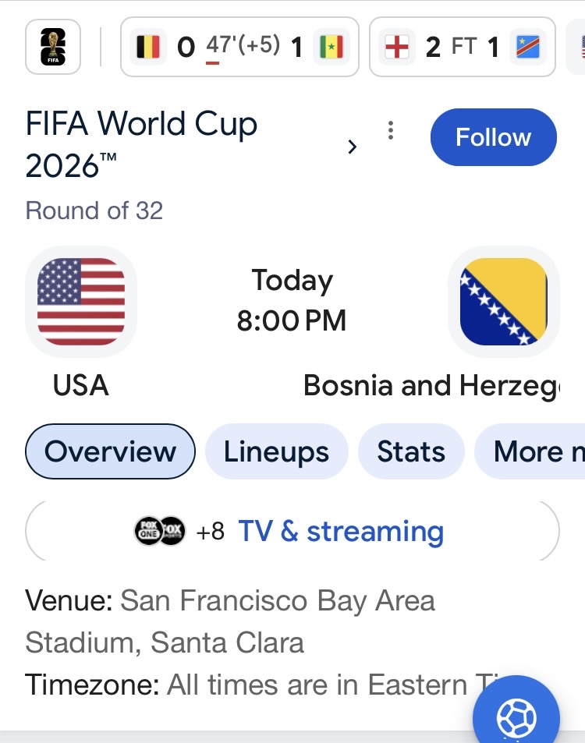The image size is (585, 743).
Task: Tap the Today 8:00 PM match time
Action: click(x=292, y=300)
